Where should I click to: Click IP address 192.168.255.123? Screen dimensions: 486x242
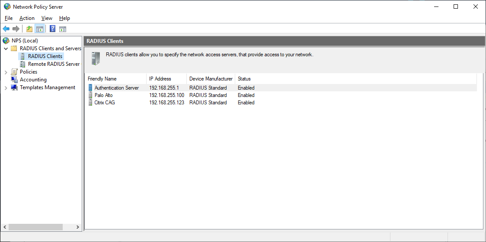[167, 103]
